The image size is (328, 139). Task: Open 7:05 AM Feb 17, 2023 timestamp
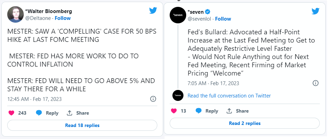tap(213, 83)
